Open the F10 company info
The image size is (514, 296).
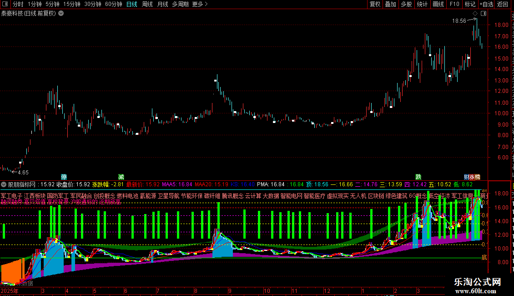(454, 4)
